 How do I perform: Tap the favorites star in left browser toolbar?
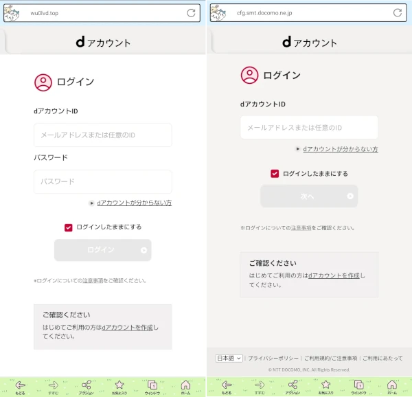click(x=119, y=385)
